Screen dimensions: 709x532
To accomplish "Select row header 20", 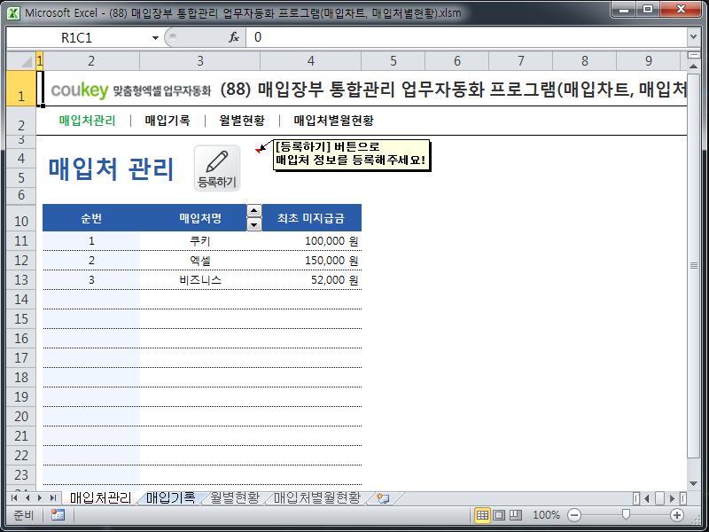I will click(21, 416).
